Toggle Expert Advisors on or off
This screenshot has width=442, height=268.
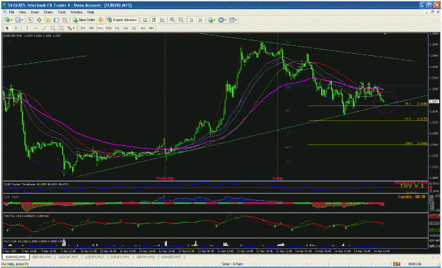point(122,20)
